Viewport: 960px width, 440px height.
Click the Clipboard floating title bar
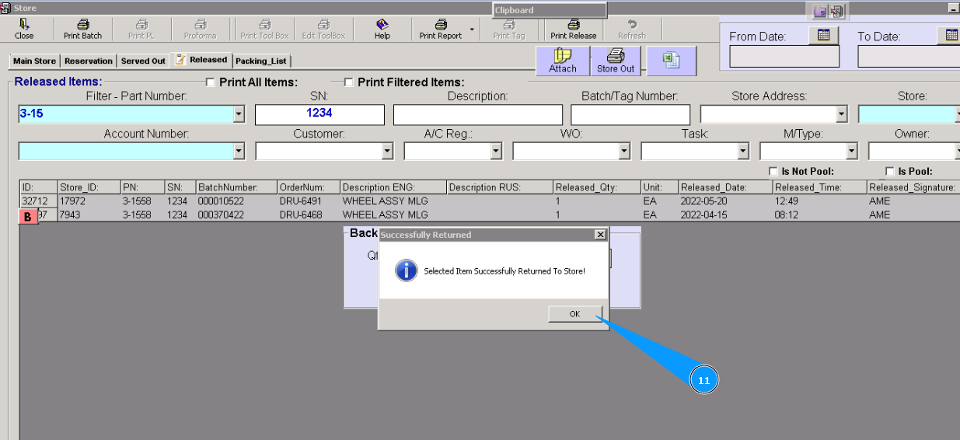(x=550, y=10)
